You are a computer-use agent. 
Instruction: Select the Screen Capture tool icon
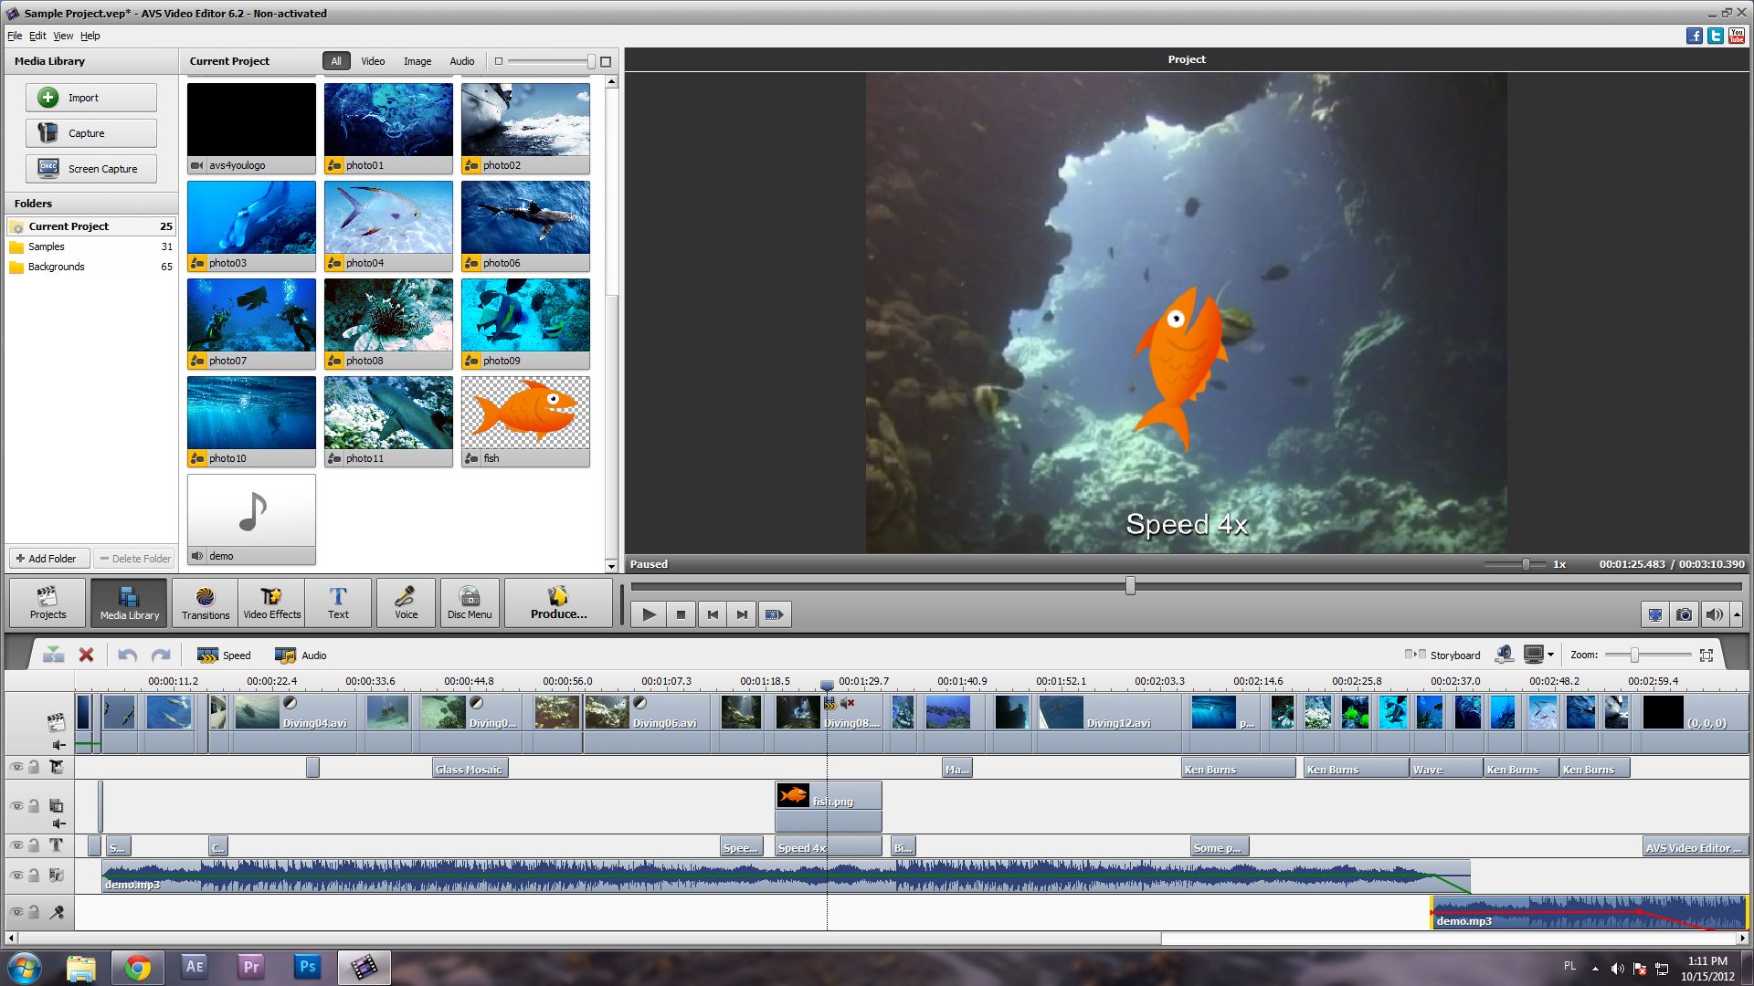[x=50, y=167]
